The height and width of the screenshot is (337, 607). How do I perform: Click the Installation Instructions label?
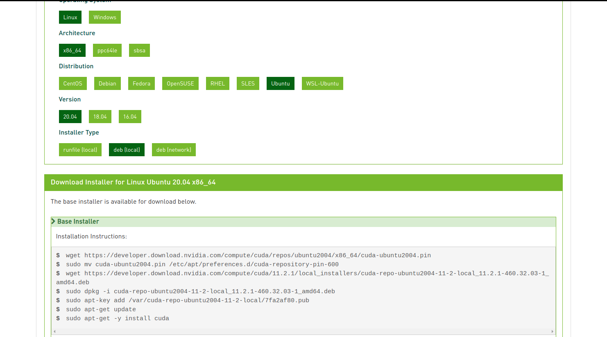(x=91, y=236)
